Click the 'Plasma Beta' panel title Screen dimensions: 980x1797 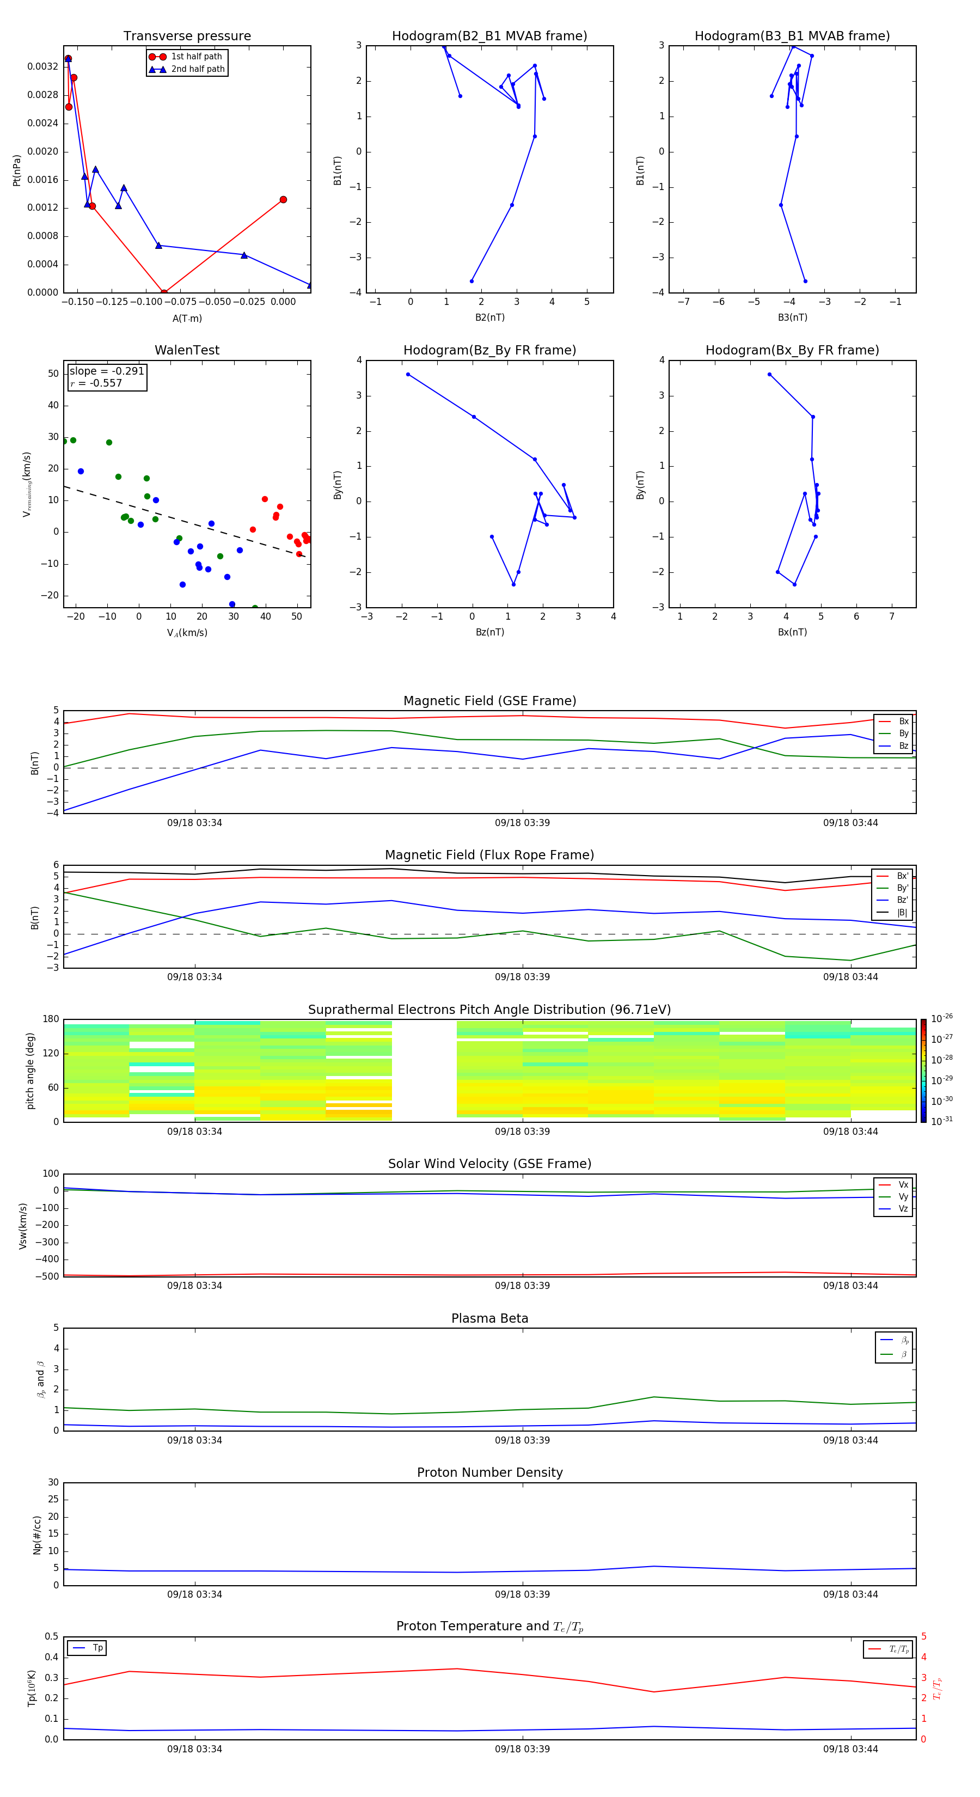(x=489, y=1319)
